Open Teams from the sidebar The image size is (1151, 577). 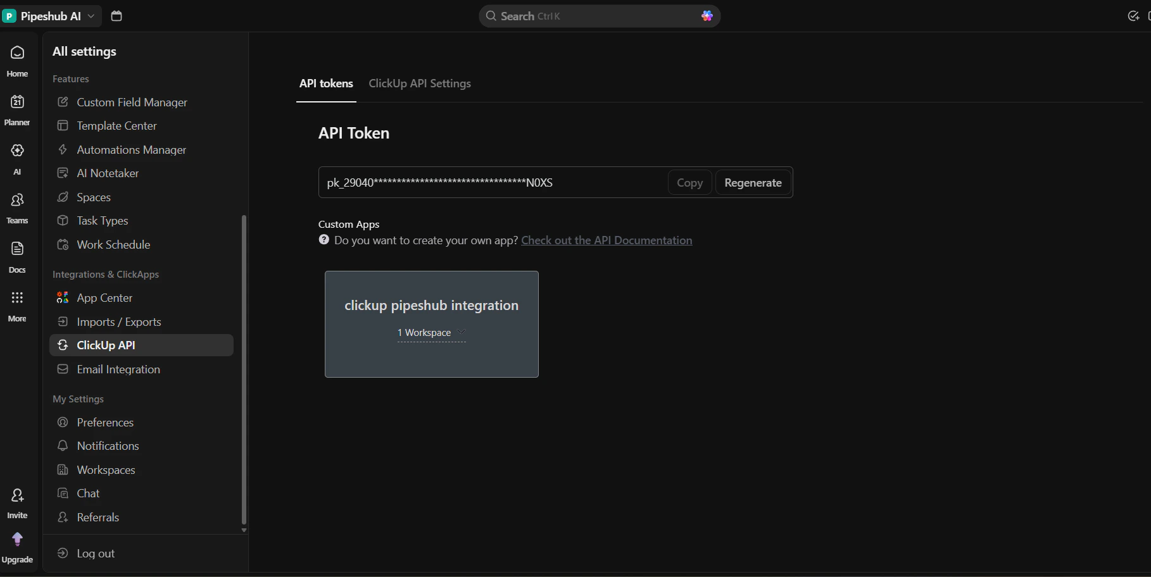(x=16, y=208)
